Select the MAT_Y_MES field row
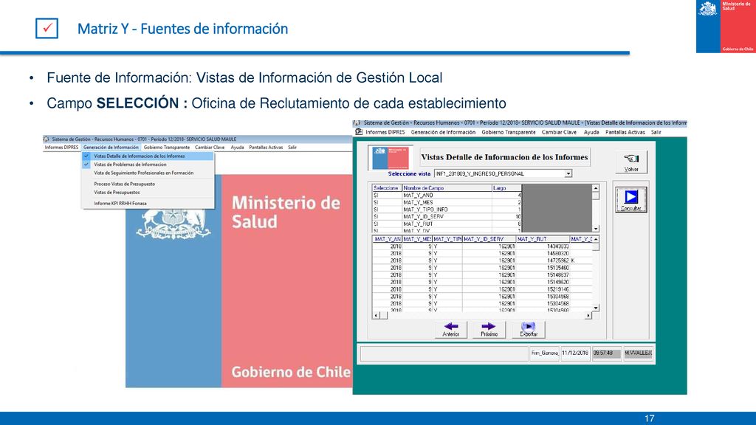 click(x=447, y=202)
